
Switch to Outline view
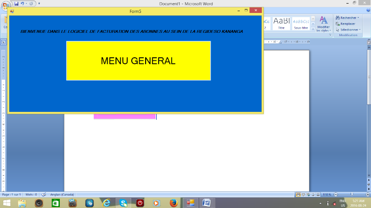click(313, 195)
